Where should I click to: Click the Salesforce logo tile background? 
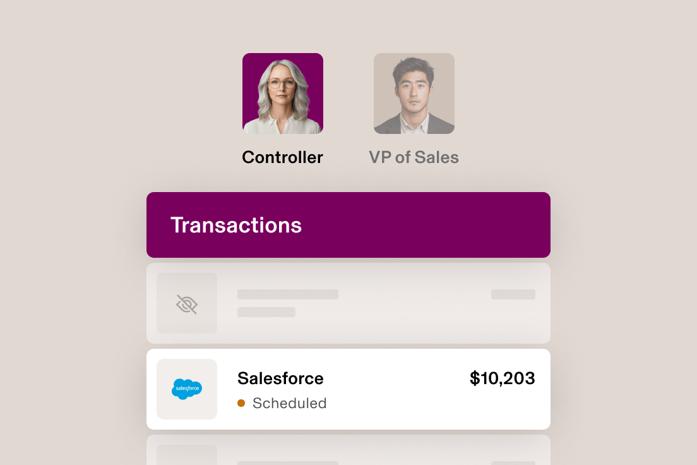pyautogui.click(x=187, y=389)
